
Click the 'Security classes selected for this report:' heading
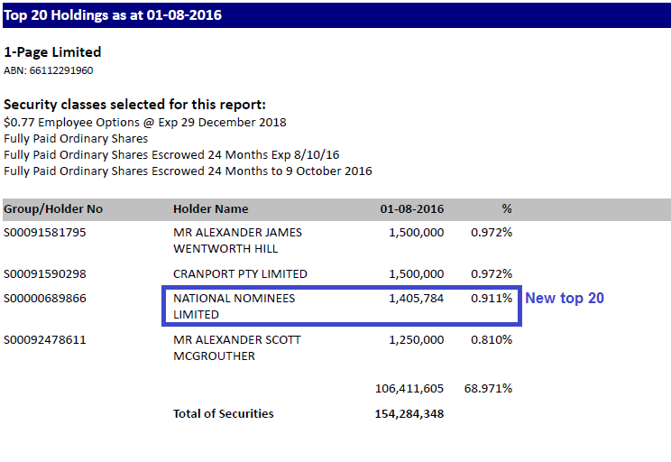pyautogui.click(x=134, y=105)
